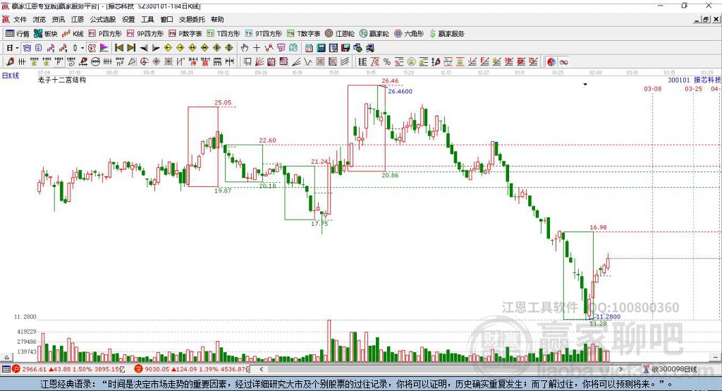Open the T数字表 tool

tap(303, 34)
